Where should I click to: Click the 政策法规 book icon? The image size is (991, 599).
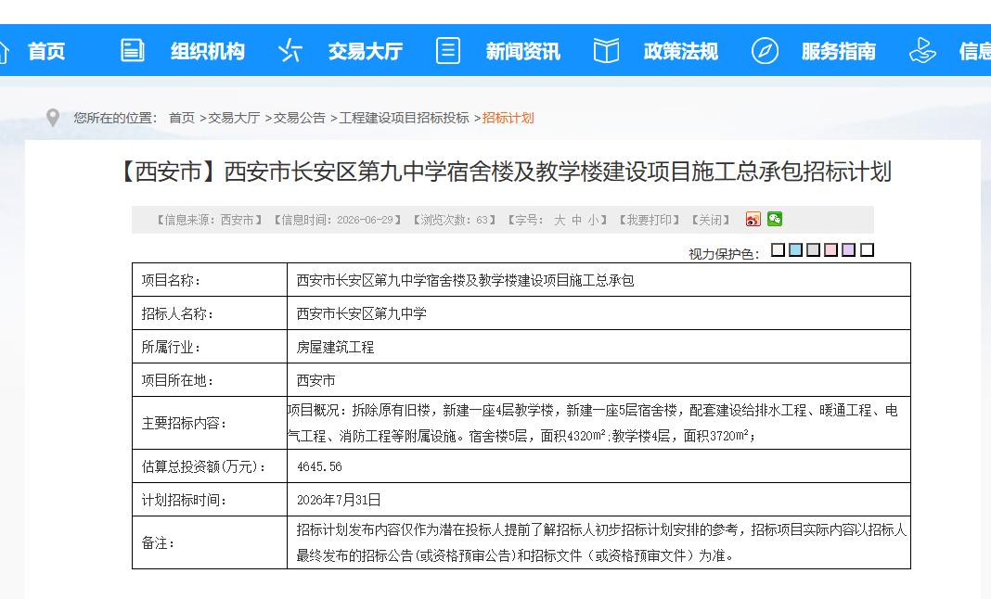[x=606, y=51]
